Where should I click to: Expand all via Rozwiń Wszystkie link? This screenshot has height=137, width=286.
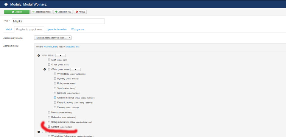[70, 47]
